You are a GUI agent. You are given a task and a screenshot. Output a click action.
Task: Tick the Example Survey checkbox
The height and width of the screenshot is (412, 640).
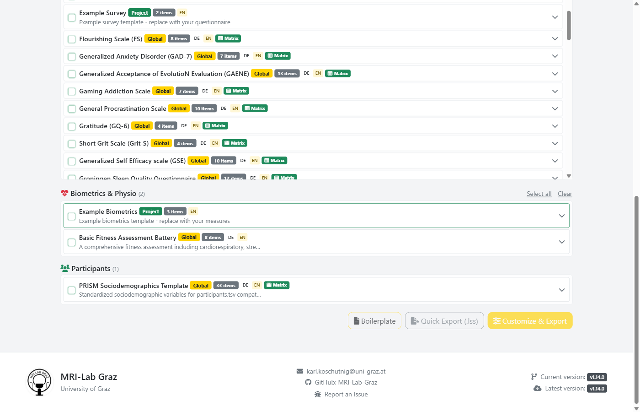pyautogui.click(x=72, y=17)
